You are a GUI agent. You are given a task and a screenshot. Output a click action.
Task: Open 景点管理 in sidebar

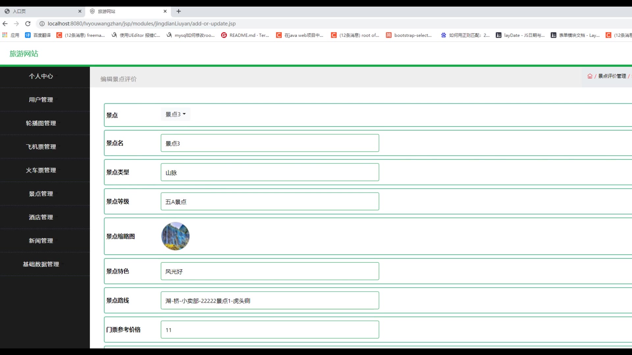tap(41, 194)
